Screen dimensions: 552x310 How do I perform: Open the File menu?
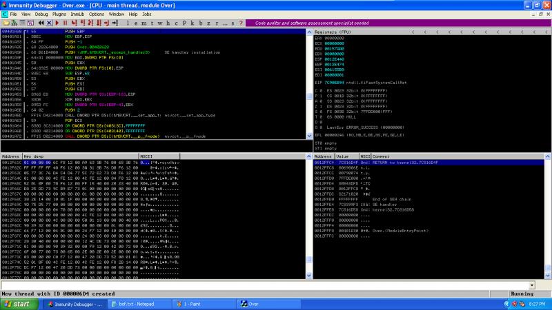pos(13,14)
